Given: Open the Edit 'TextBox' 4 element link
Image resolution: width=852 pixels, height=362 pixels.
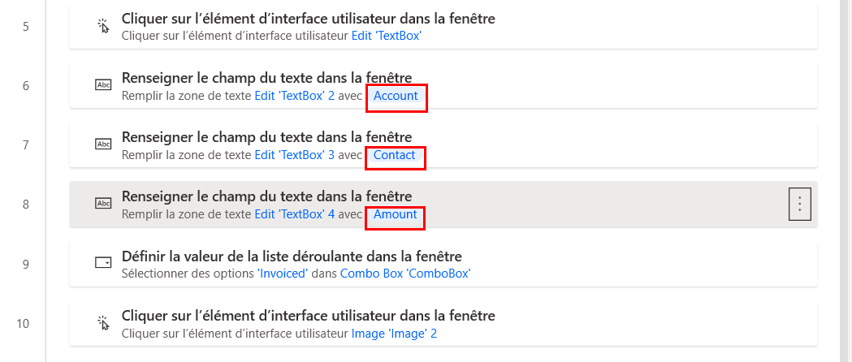Looking at the screenshot, I should click(295, 214).
